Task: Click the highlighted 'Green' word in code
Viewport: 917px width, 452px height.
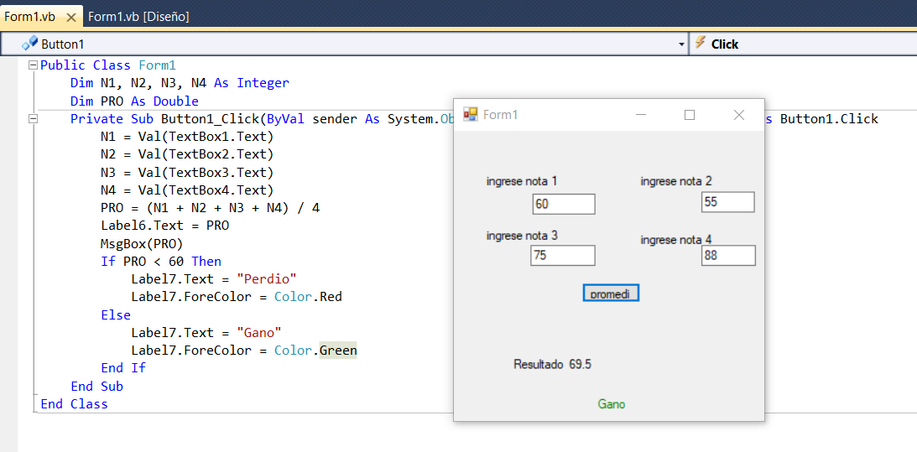Action: pos(338,351)
